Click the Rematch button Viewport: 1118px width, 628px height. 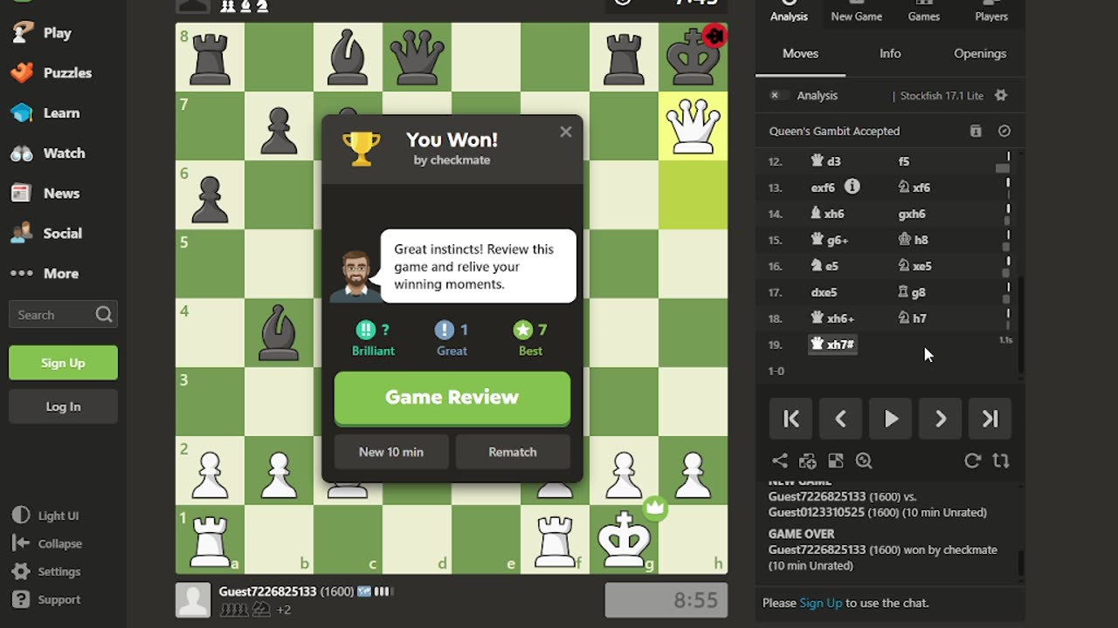[x=513, y=452]
